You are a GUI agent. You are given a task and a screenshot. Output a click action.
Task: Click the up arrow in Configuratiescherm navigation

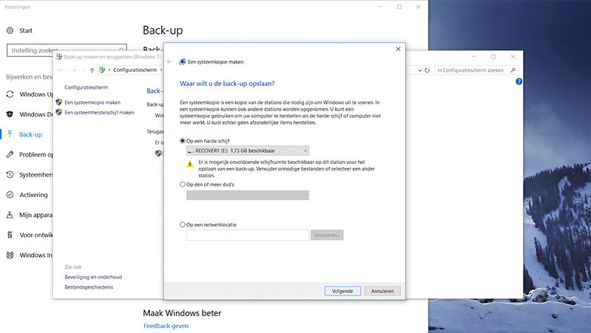point(92,70)
